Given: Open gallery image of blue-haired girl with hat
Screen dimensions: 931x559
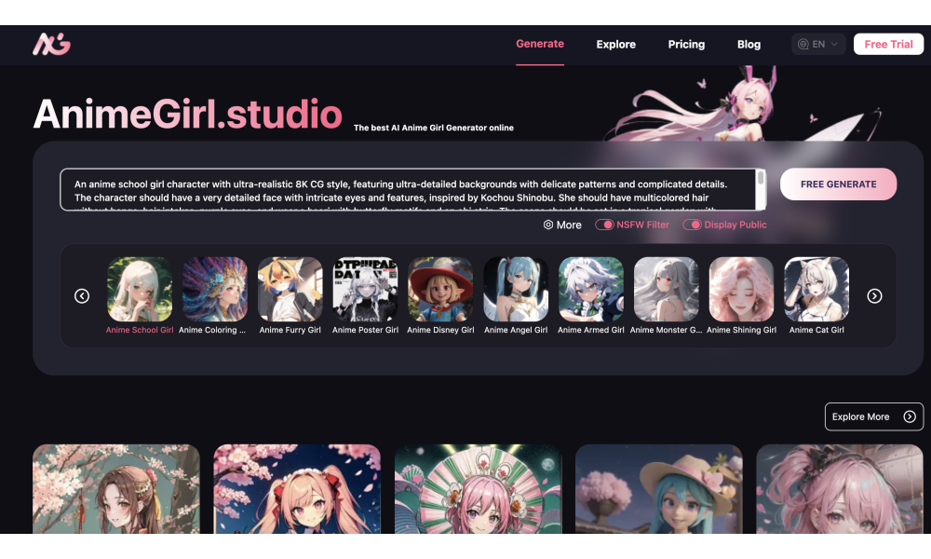Looking at the screenshot, I should point(659,489).
